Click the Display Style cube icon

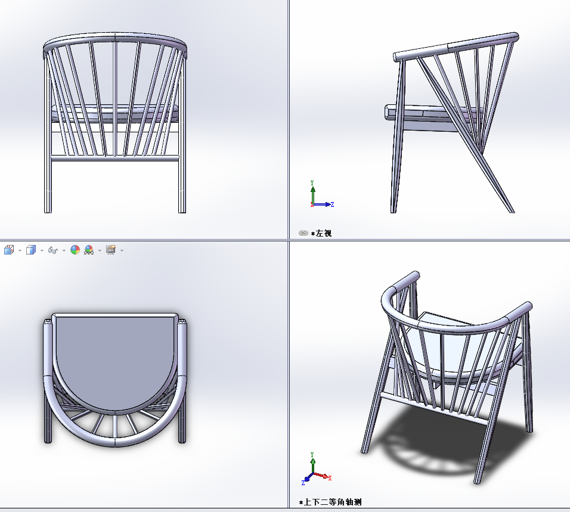coord(31,250)
